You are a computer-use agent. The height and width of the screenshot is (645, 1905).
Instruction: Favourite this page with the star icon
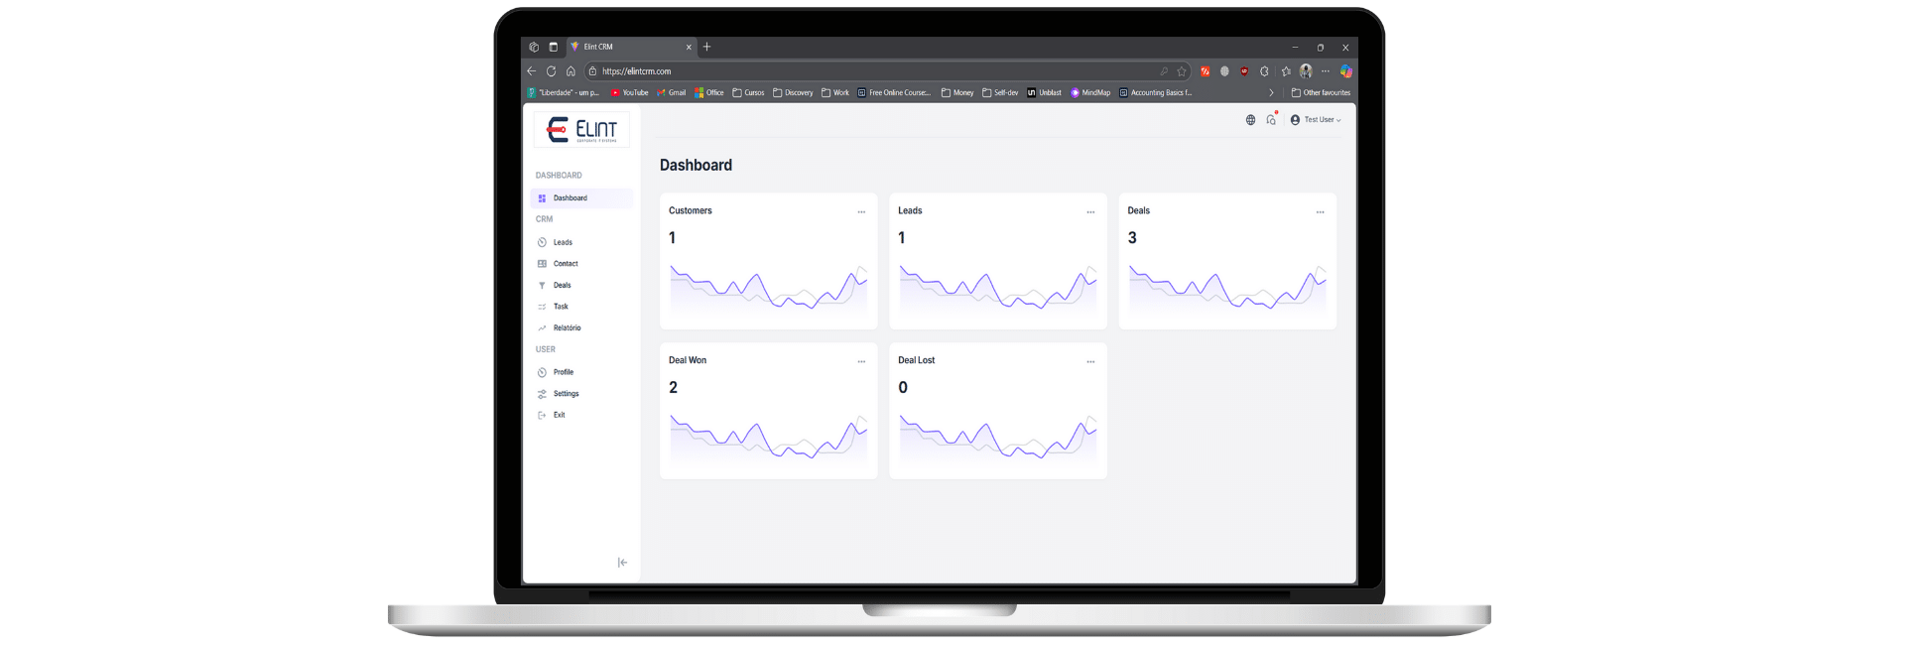[x=1182, y=71]
